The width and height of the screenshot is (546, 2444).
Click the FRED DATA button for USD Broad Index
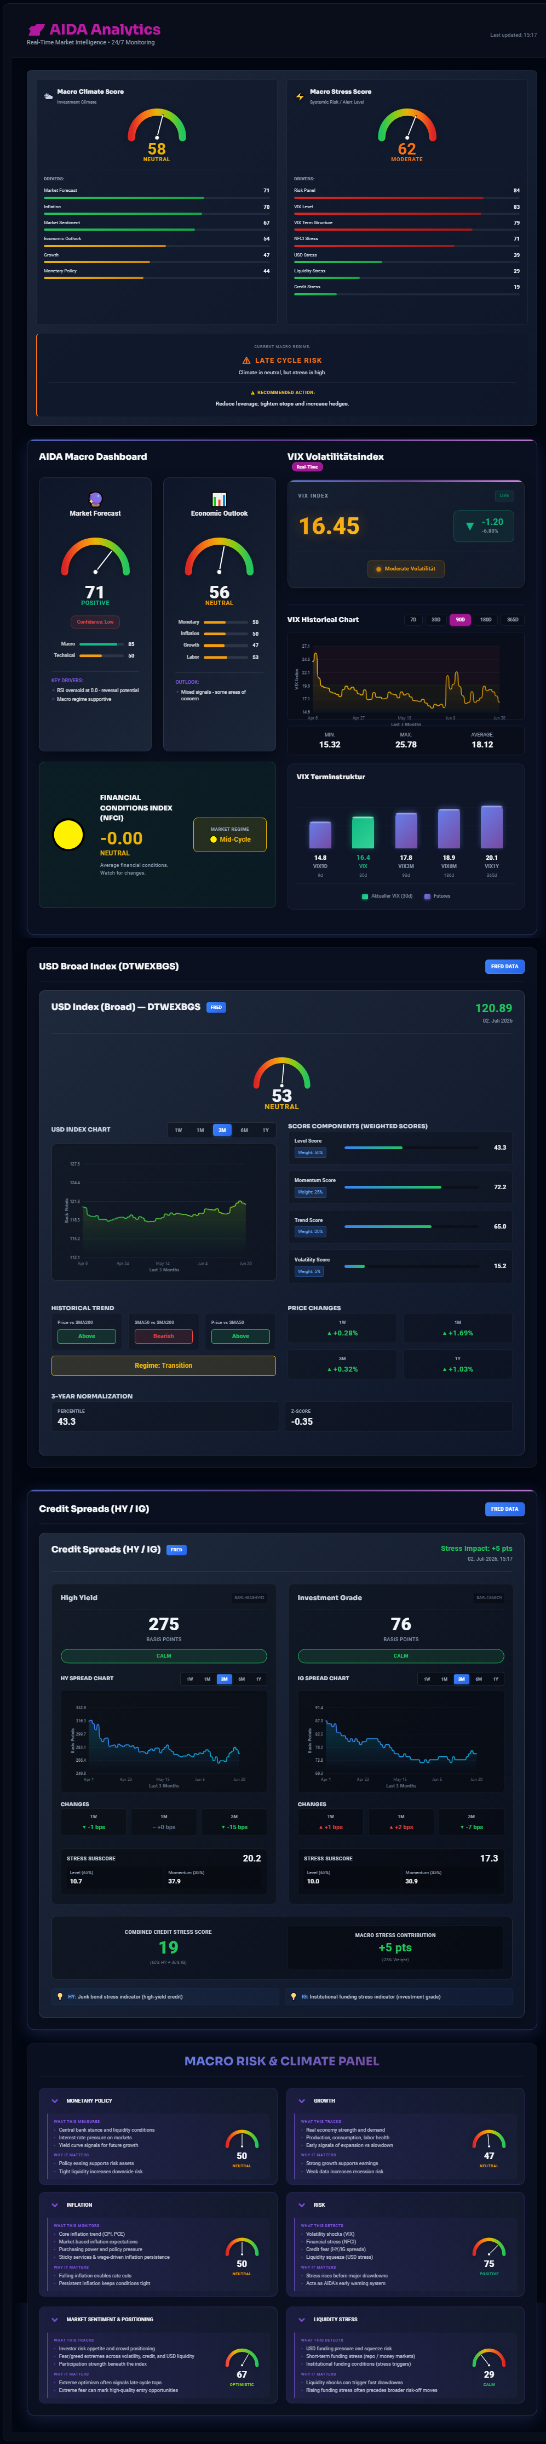504,967
